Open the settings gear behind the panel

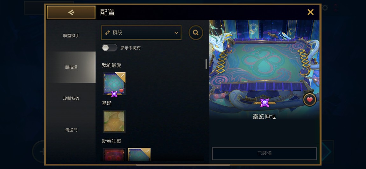pyautogui.click(x=325, y=8)
